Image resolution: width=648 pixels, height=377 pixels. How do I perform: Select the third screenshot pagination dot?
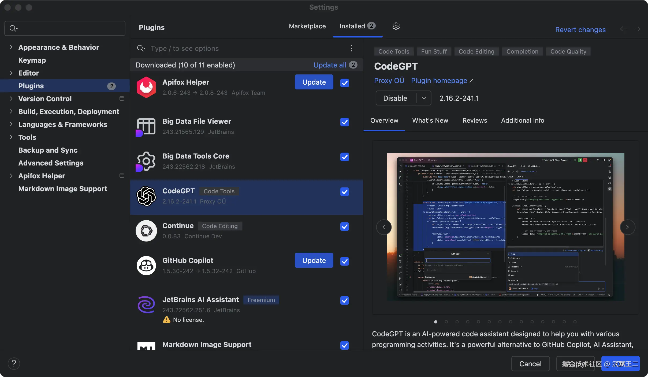(x=457, y=322)
